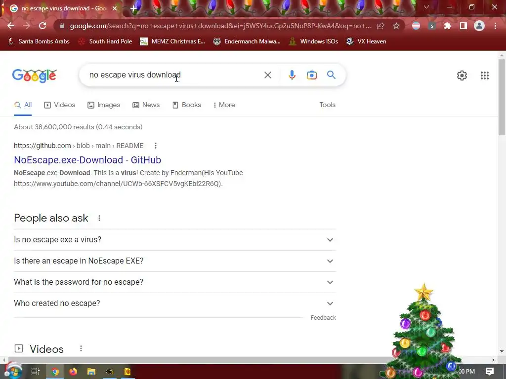Close the 'no escape virus download' tab
The image size is (506, 379).
tap(115, 8)
